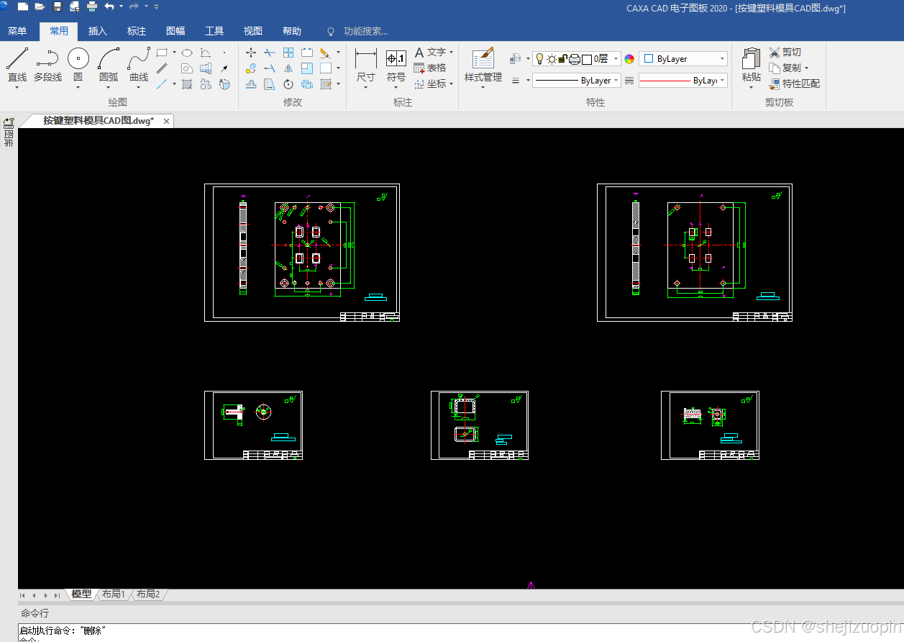The height and width of the screenshot is (642, 904).
Task: Select the 直线 line tool
Action: [x=17, y=63]
